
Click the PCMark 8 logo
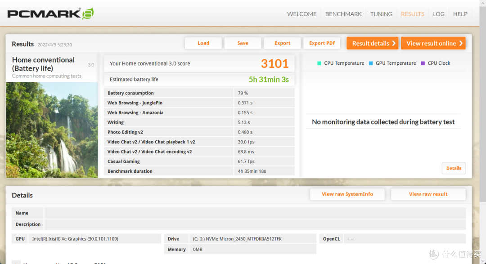tap(50, 13)
